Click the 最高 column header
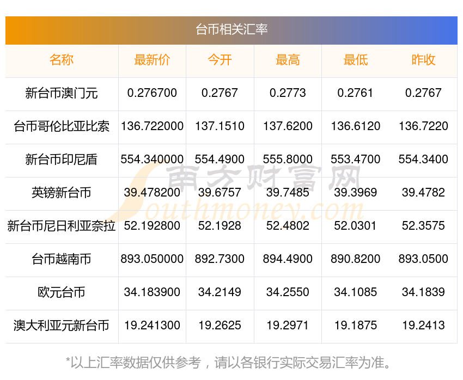 [288, 60]
